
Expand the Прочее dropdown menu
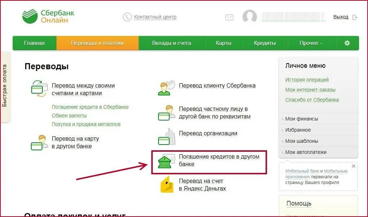[312, 43]
